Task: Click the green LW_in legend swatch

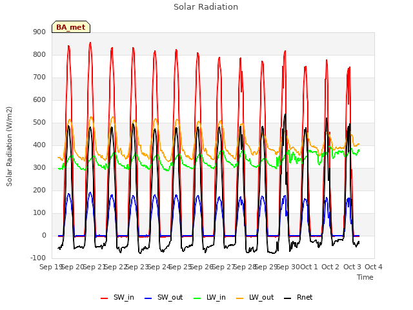Action: click(197, 298)
